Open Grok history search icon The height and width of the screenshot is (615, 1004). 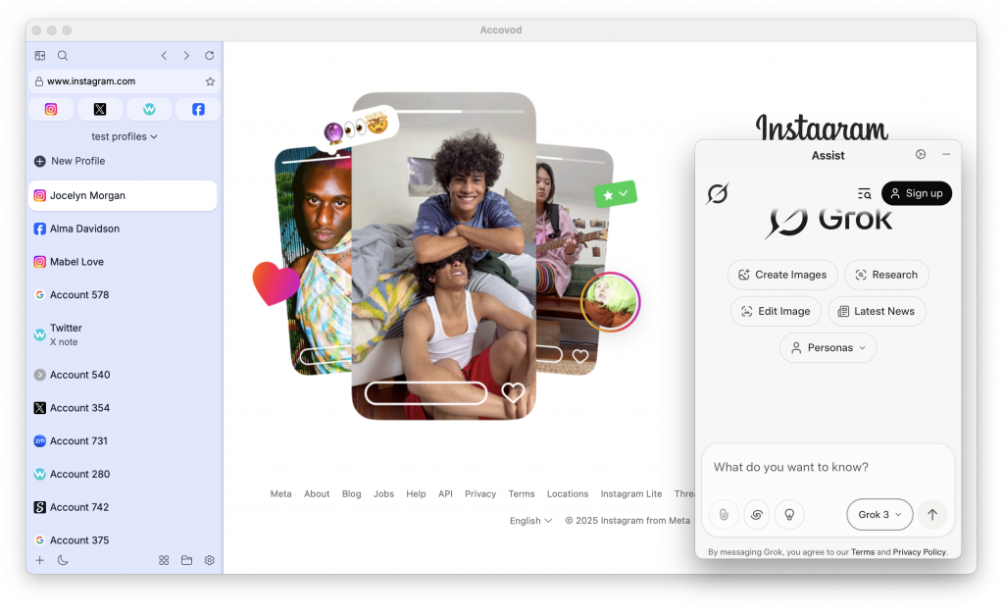click(865, 193)
